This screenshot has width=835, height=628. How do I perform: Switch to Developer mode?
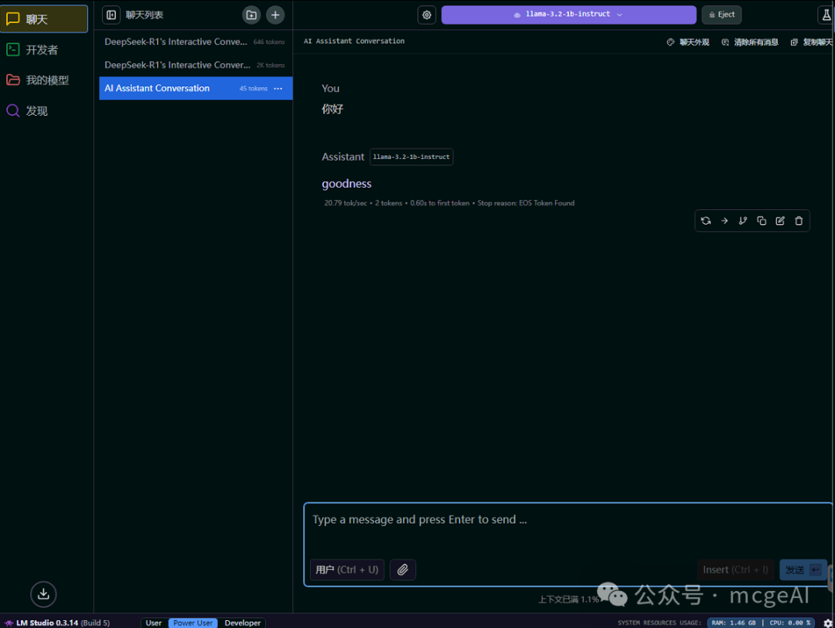coord(242,623)
